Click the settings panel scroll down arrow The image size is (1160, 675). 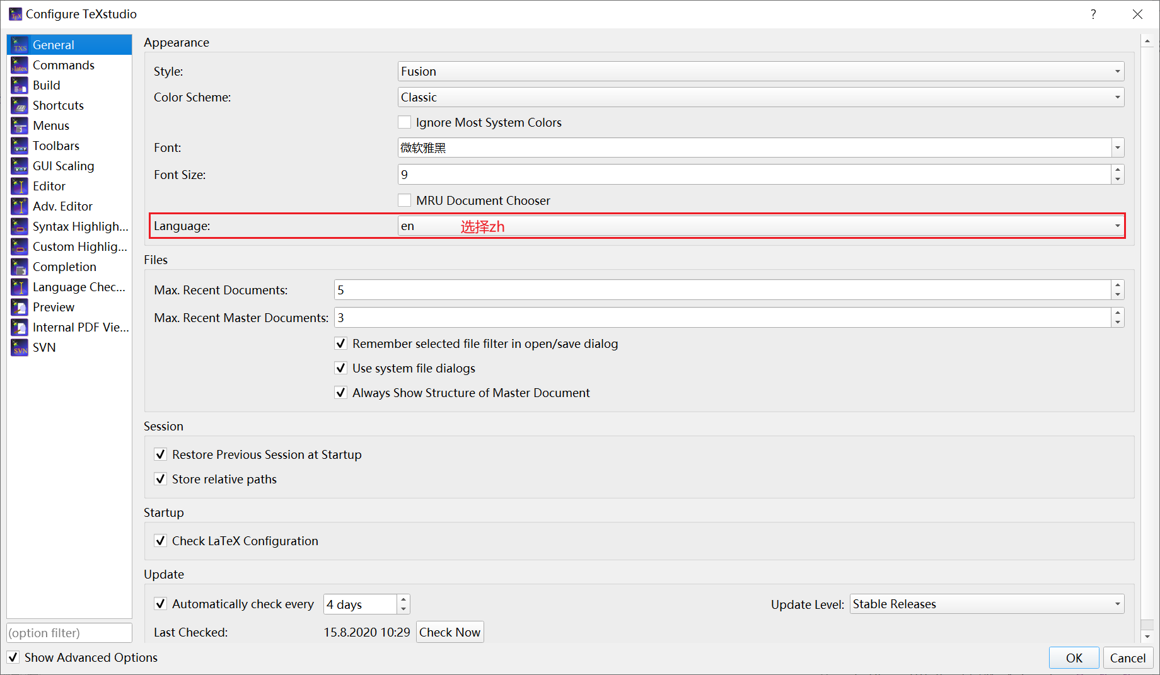click(1147, 637)
